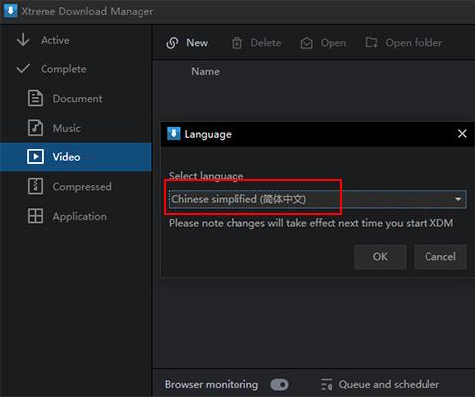Screen dimensions: 475x397
Task: Click the Delete trash icon
Action: (237, 43)
